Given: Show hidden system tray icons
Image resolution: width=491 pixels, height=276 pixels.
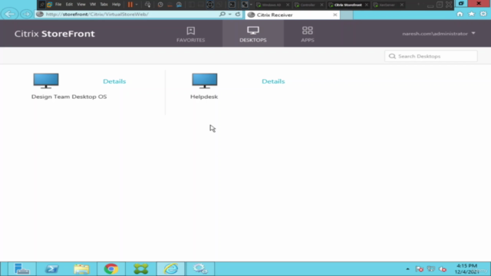Looking at the screenshot, I should 407,269.
